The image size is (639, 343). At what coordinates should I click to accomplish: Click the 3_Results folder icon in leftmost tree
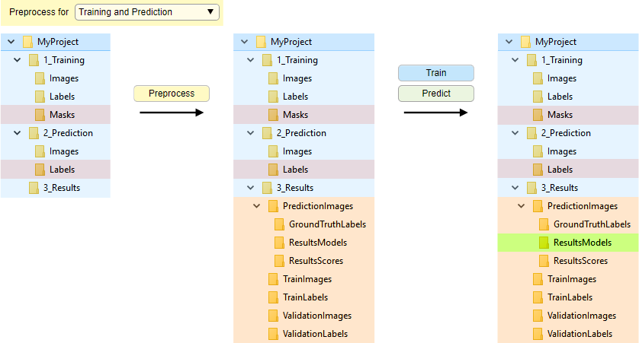click(x=34, y=188)
